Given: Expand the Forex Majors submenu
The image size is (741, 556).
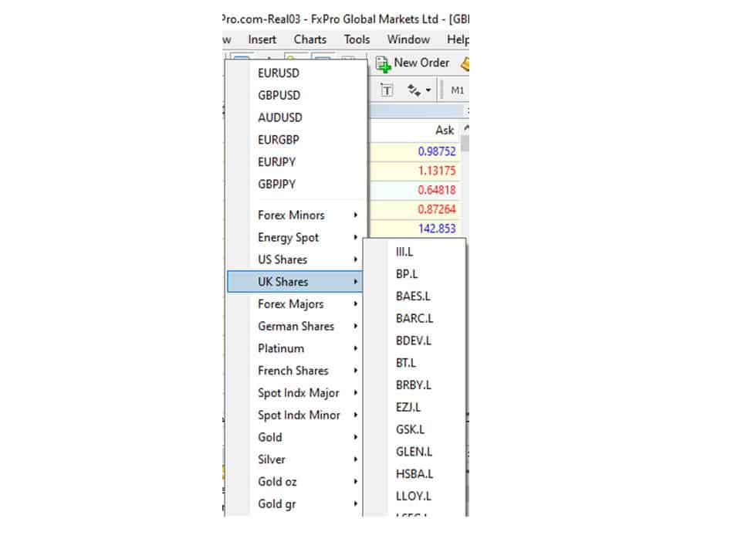Looking at the screenshot, I should click(296, 304).
